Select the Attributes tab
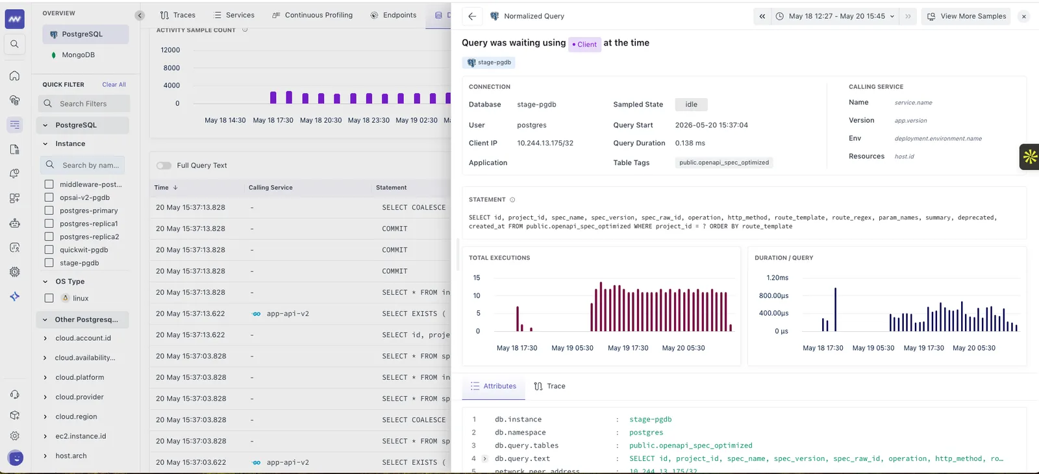This screenshot has height=474, width=1039. pyautogui.click(x=494, y=386)
